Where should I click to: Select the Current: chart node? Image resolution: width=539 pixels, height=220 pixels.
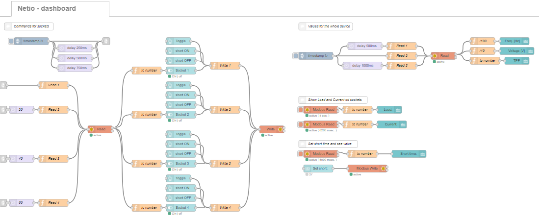tap(392, 124)
